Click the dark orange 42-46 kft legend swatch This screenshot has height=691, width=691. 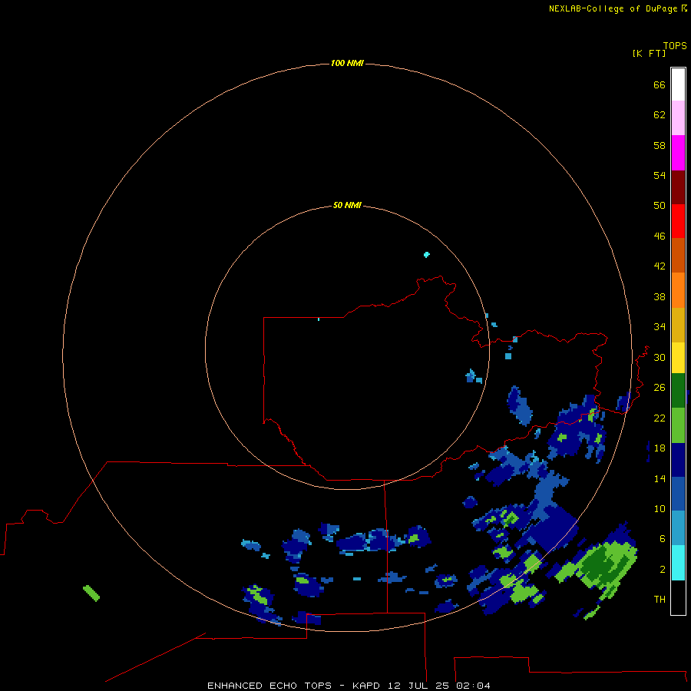[678, 255]
